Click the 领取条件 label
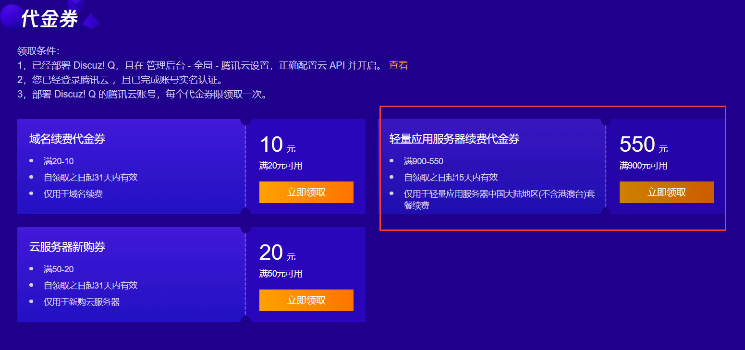The height and width of the screenshot is (350, 745). pos(38,51)
